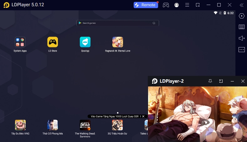Click the volume up icon in sidebar

[242, 38]
